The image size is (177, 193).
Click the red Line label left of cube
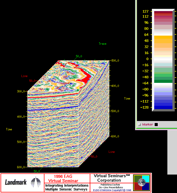pyautogui.click(x=24, y=76)
